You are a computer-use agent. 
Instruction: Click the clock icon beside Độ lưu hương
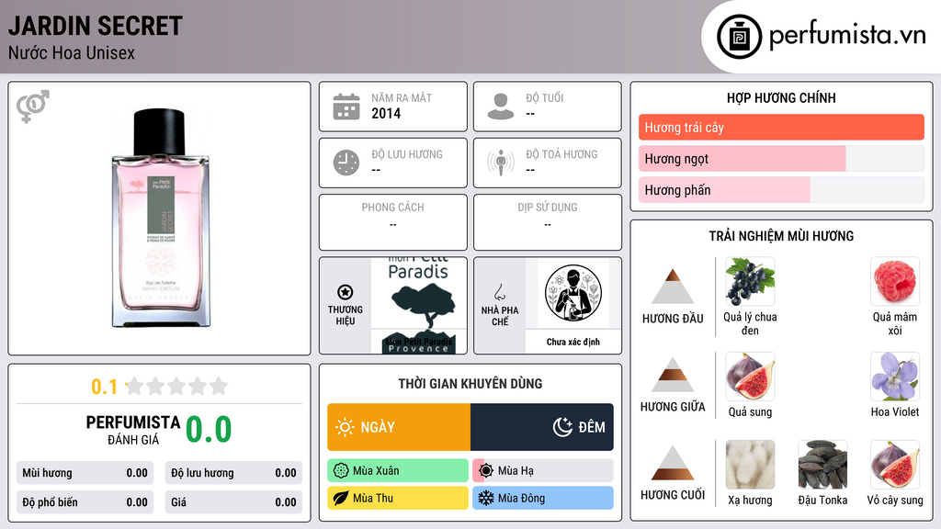(x=346, y=163)
